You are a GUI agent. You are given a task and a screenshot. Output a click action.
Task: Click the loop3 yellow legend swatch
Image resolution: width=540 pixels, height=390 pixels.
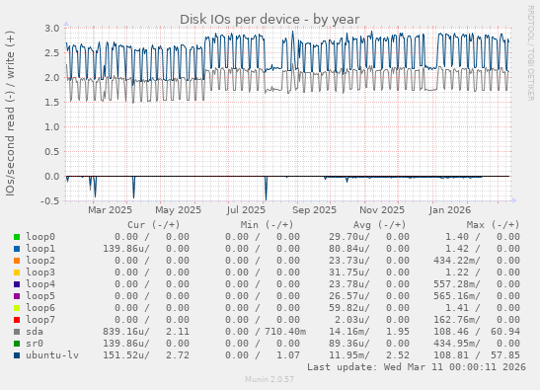[17, 273]
